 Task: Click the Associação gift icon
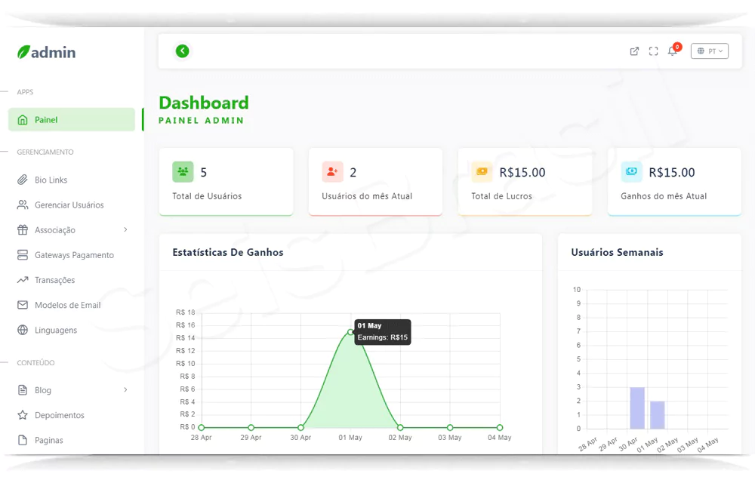tap(23, 230)
